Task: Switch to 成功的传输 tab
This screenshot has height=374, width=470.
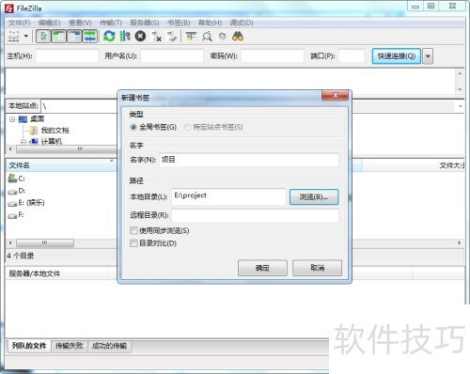Action: click(109, 346)
